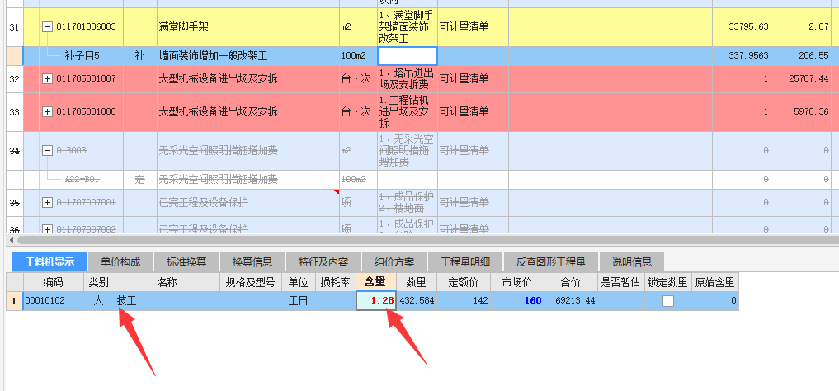This screenshot has width=839, height=391.
Task: Select the 满堂脚手架 name cell
Action: pyautogui.click(x=248, y=26)
